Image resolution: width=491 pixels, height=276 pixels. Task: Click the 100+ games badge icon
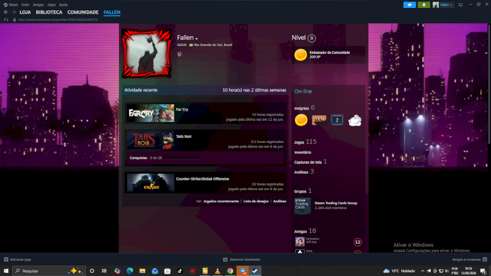pos(319,120)
